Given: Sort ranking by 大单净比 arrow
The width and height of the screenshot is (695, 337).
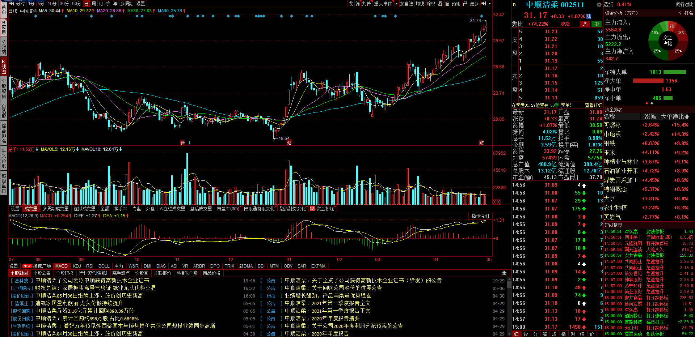Looking at the screenshot, I should click(687, 117).
